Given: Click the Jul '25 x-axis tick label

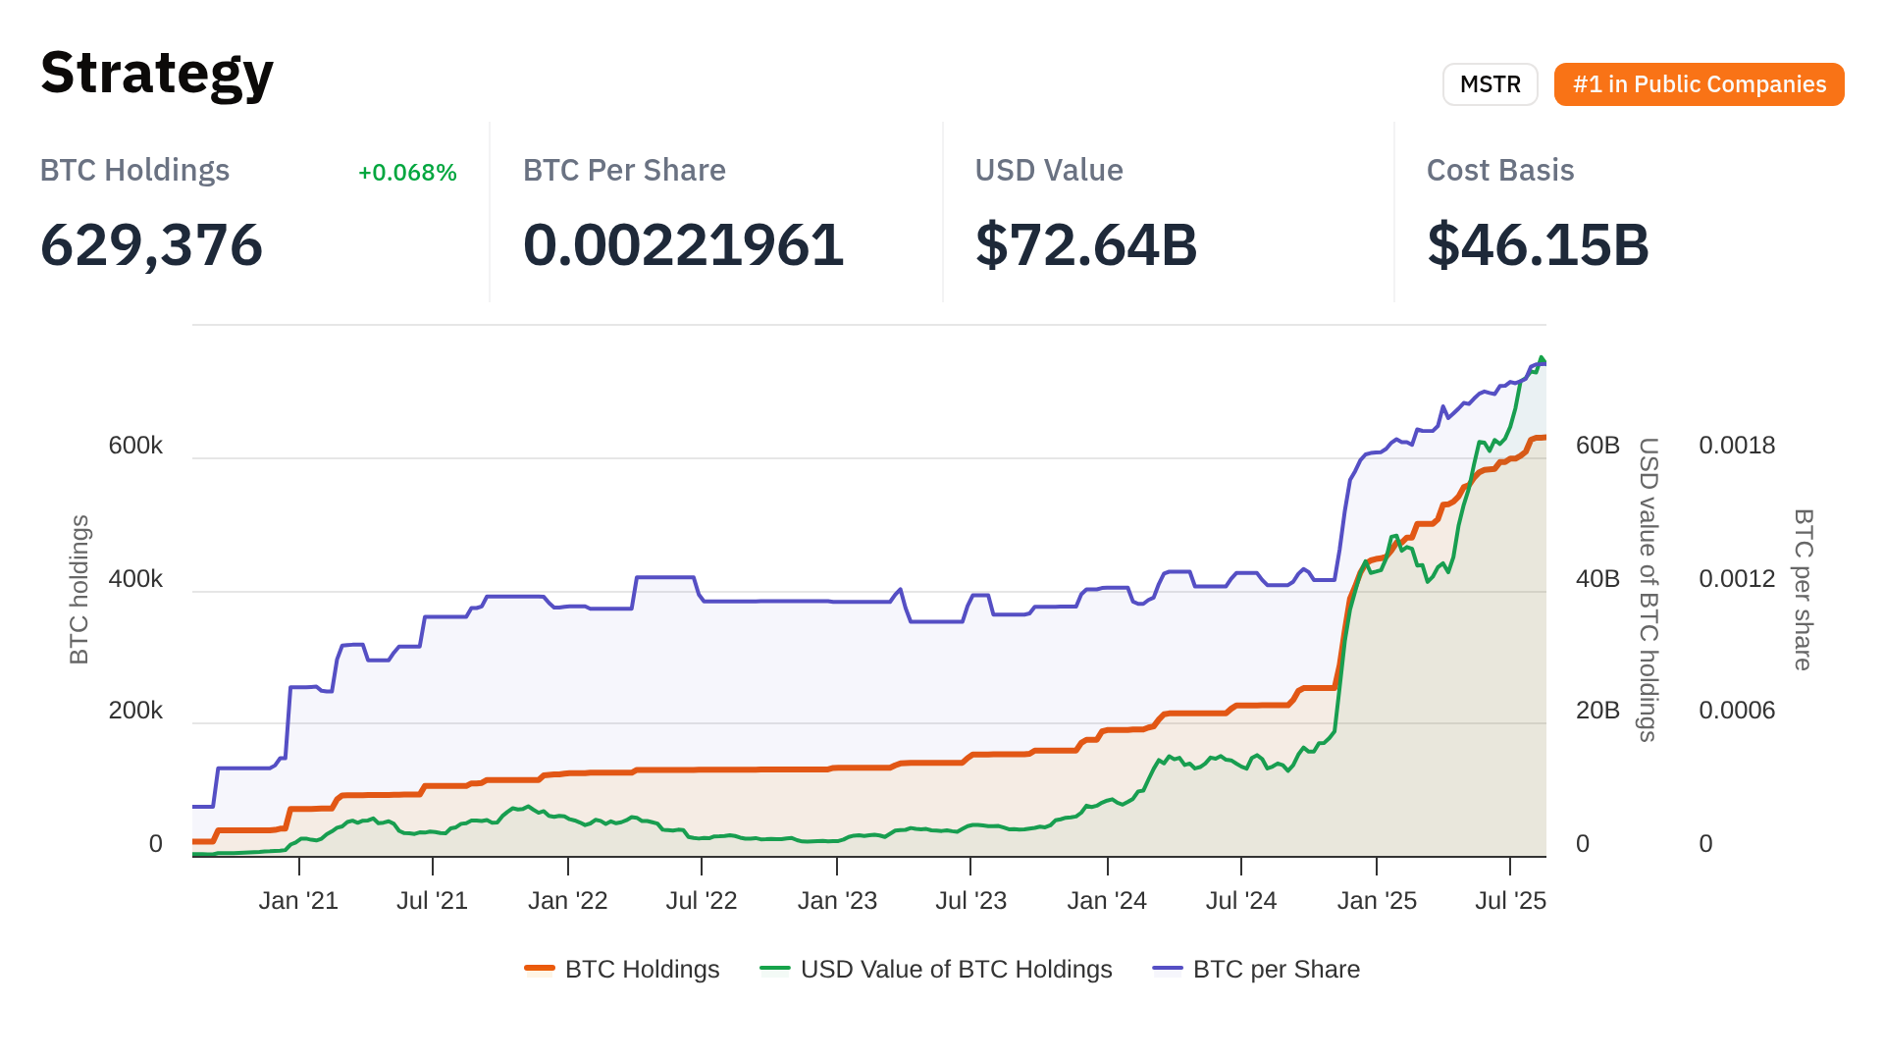Looking at the screenshot, I should pos(1510,900).
